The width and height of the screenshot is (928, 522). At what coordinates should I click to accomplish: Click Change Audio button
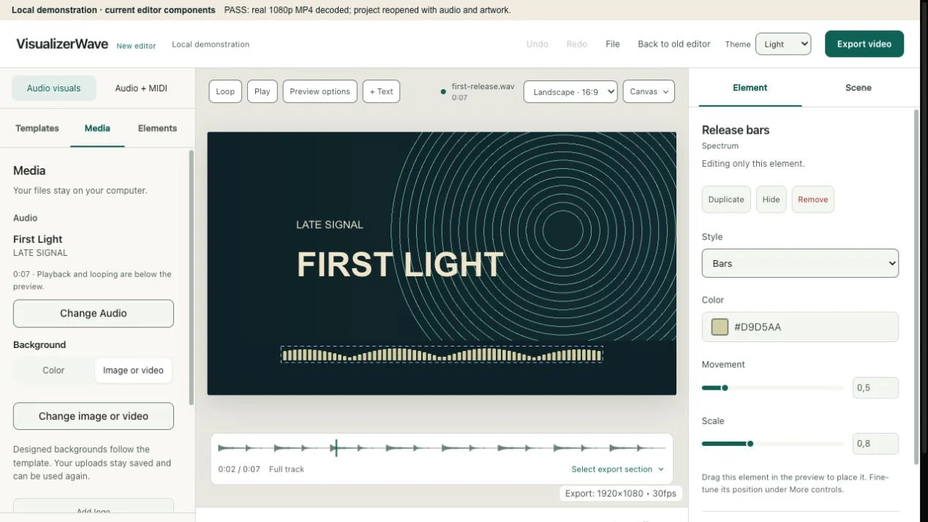tap(94, 314)
